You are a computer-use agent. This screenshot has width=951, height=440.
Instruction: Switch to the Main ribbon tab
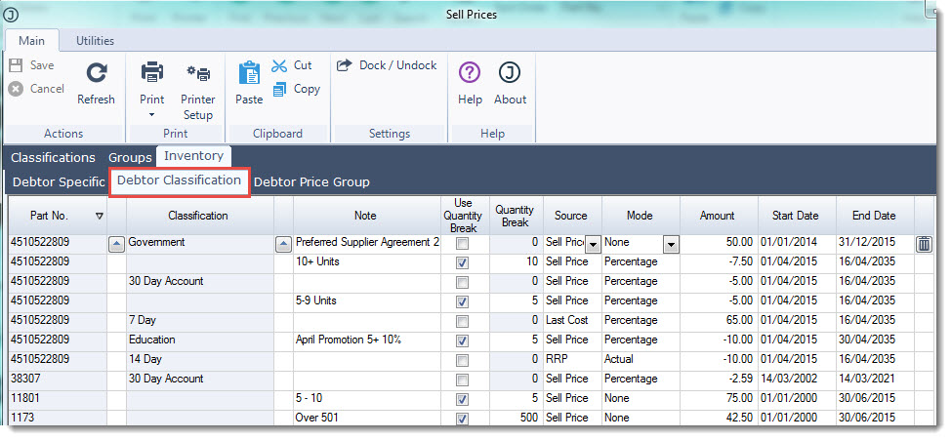[x=31, y=41]
